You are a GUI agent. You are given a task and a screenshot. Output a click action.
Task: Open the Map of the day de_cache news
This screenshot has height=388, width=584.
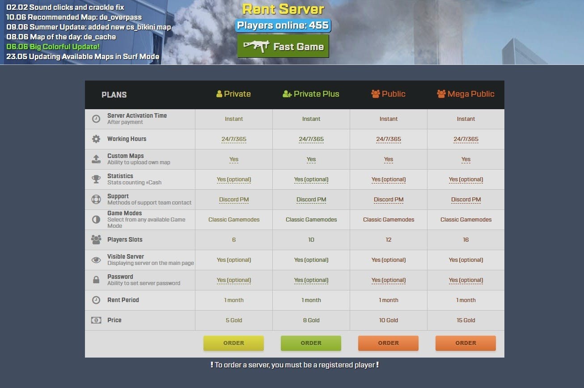click(x=61, y=37)
